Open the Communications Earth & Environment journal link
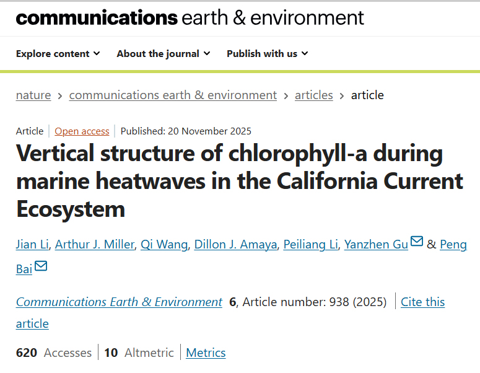 coord(119,302)
